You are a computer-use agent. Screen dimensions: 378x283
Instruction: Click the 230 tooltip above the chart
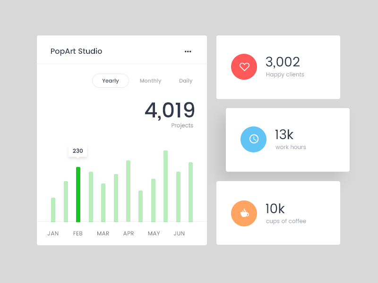point(77,151)
